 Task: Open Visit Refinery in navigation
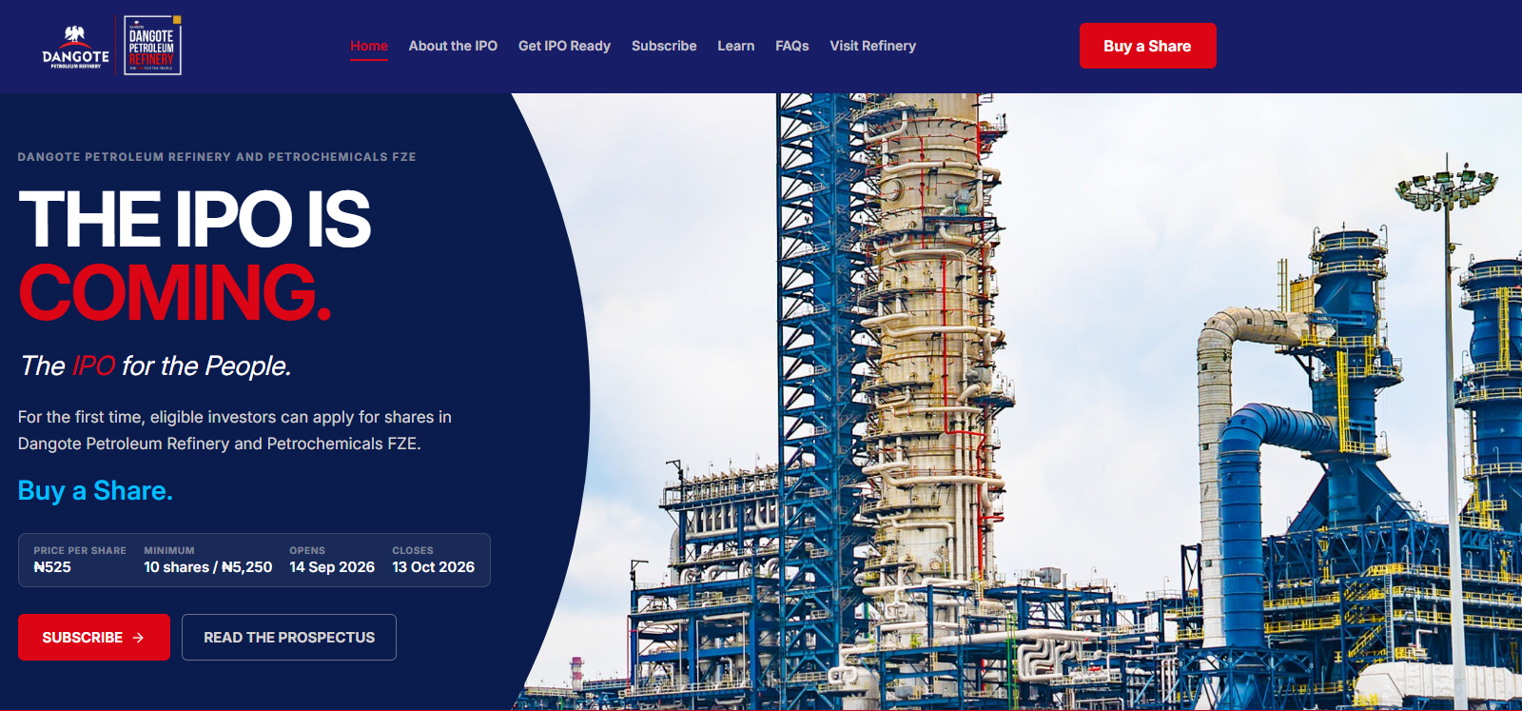pyautogui.click(x=873, y=46)
